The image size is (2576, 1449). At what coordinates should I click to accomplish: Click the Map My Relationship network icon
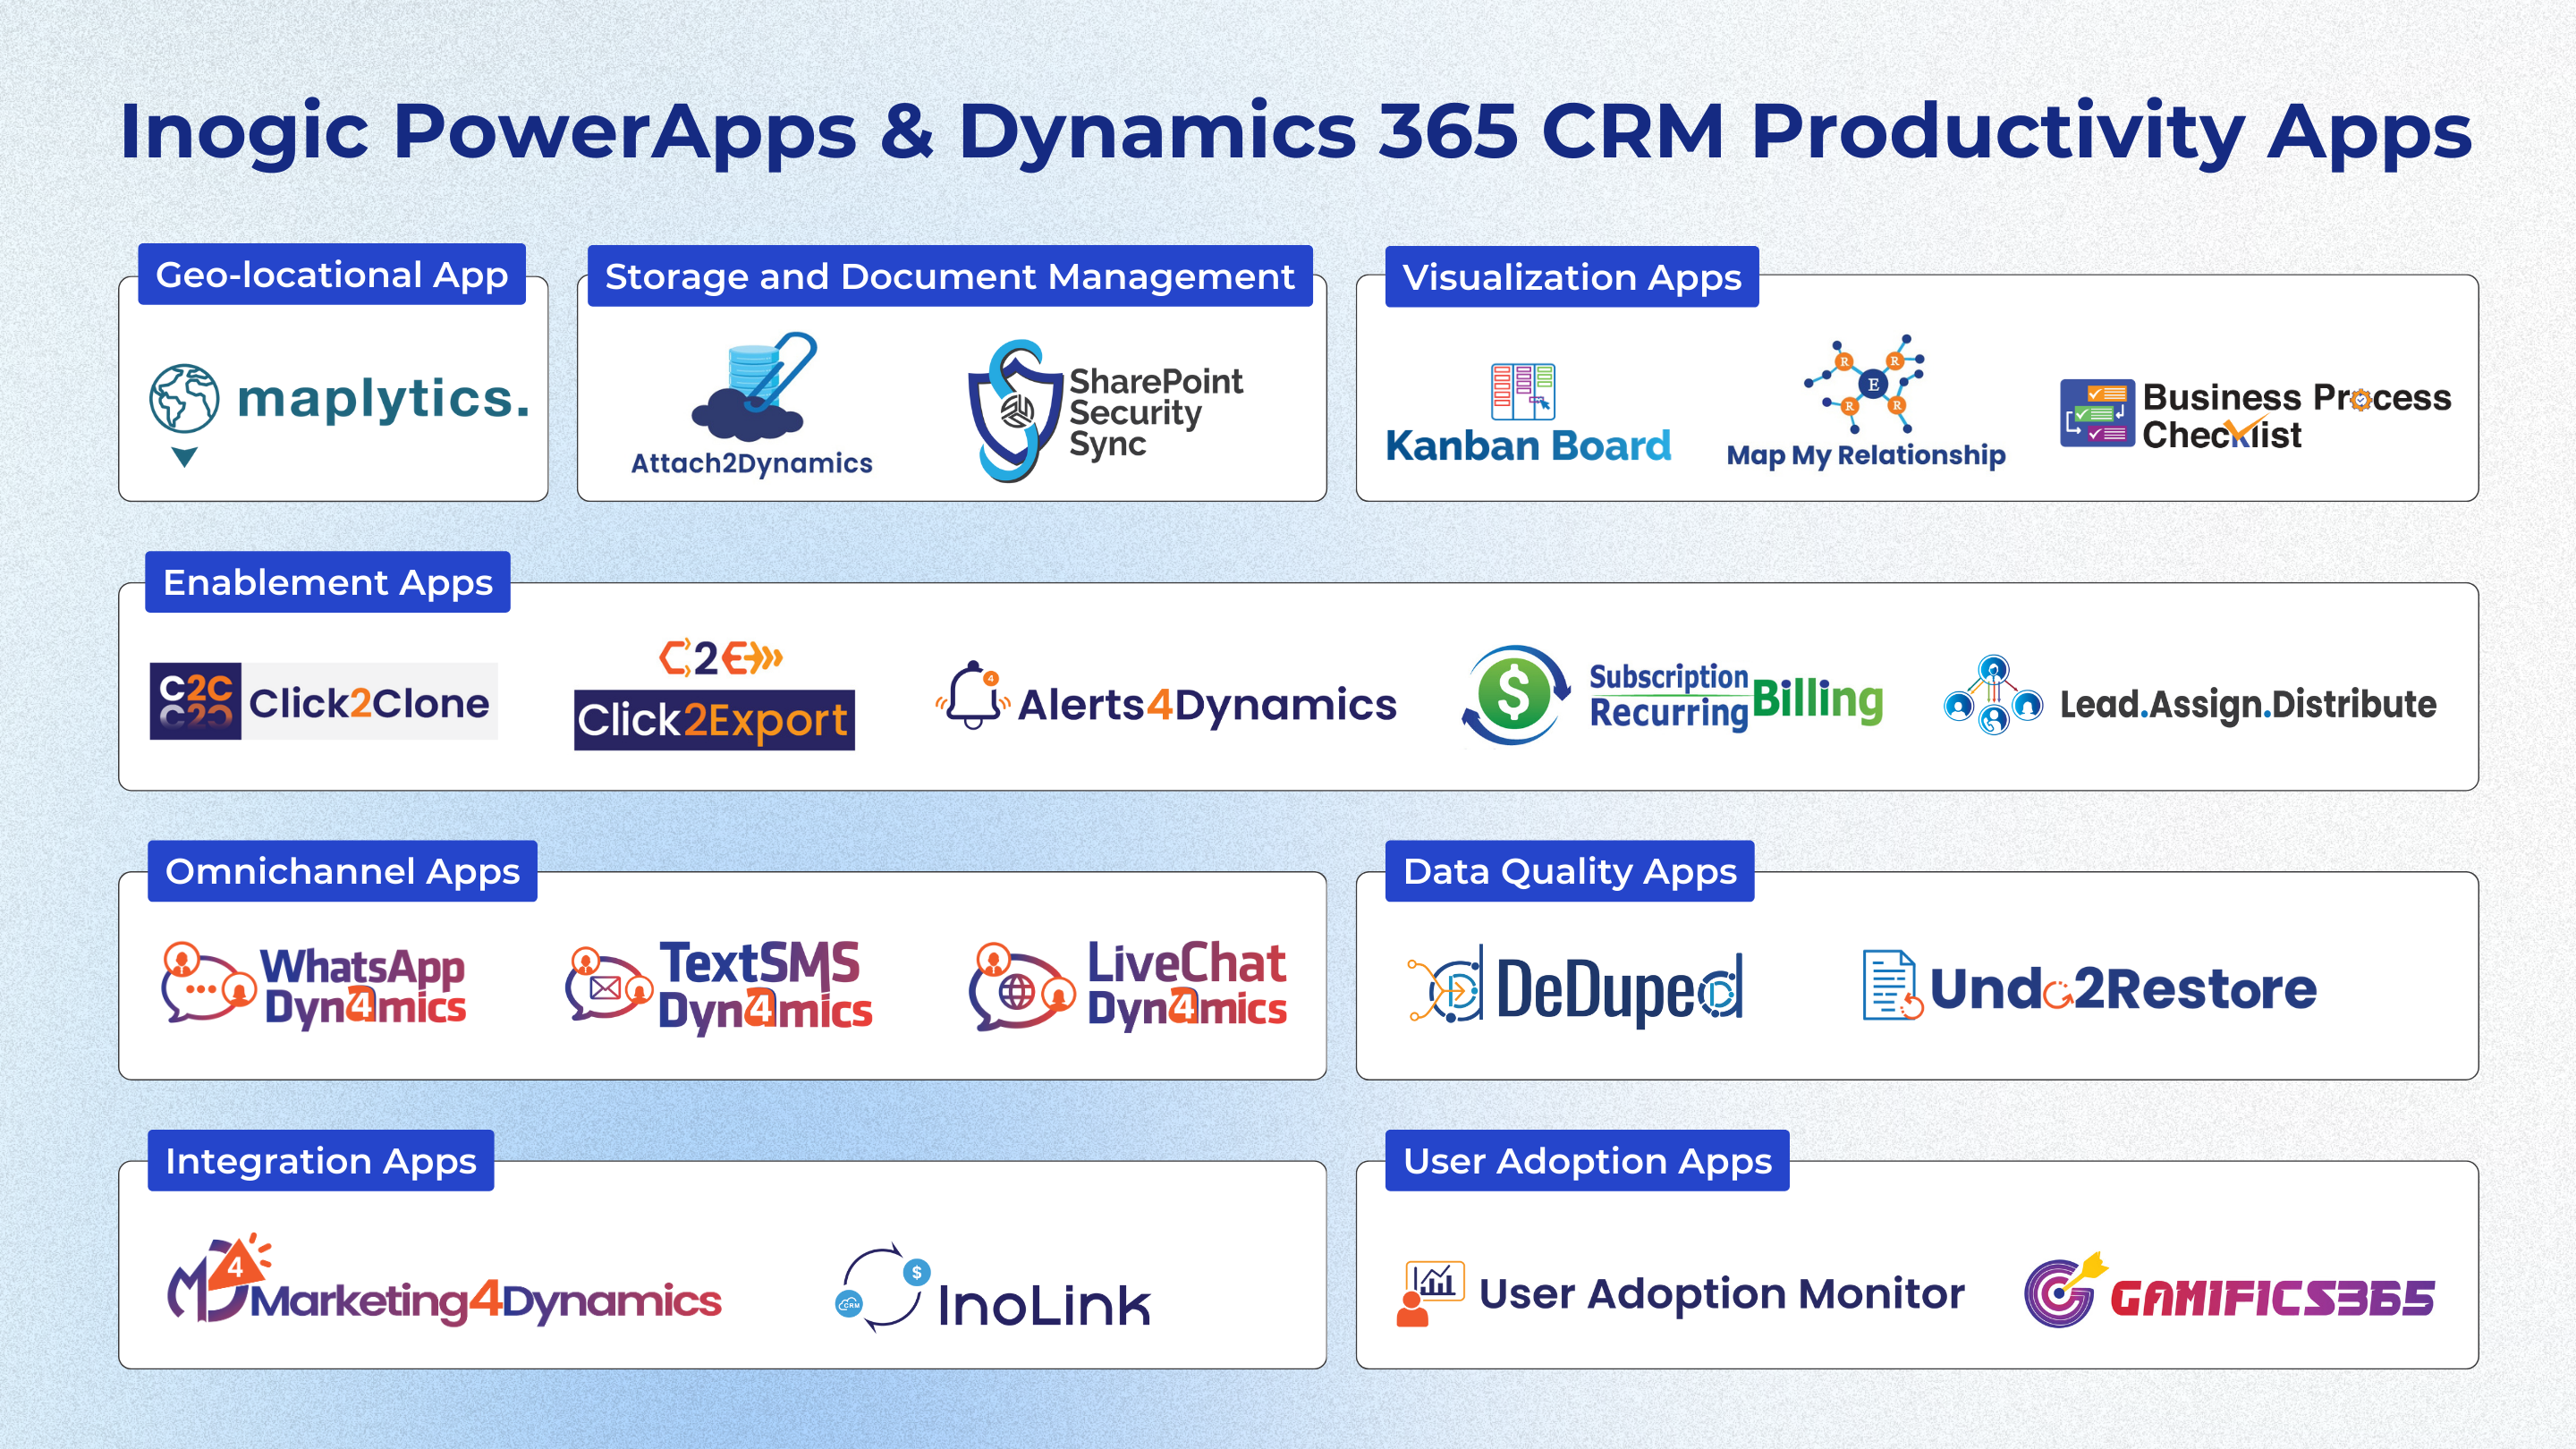tap(1865, 384)
